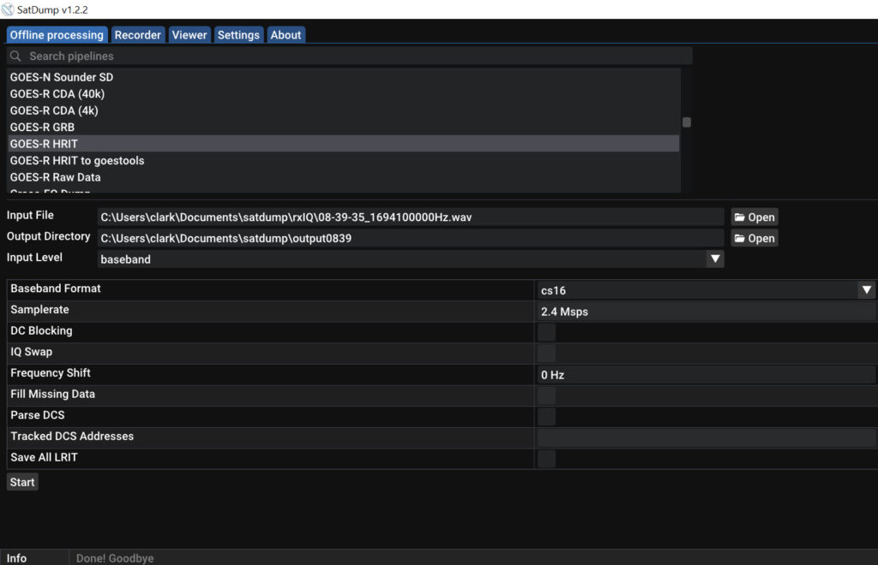The width and height of the screenshot is (878, 565).
Task: Open folder browser for Input File
Action: tap(754, 217)
